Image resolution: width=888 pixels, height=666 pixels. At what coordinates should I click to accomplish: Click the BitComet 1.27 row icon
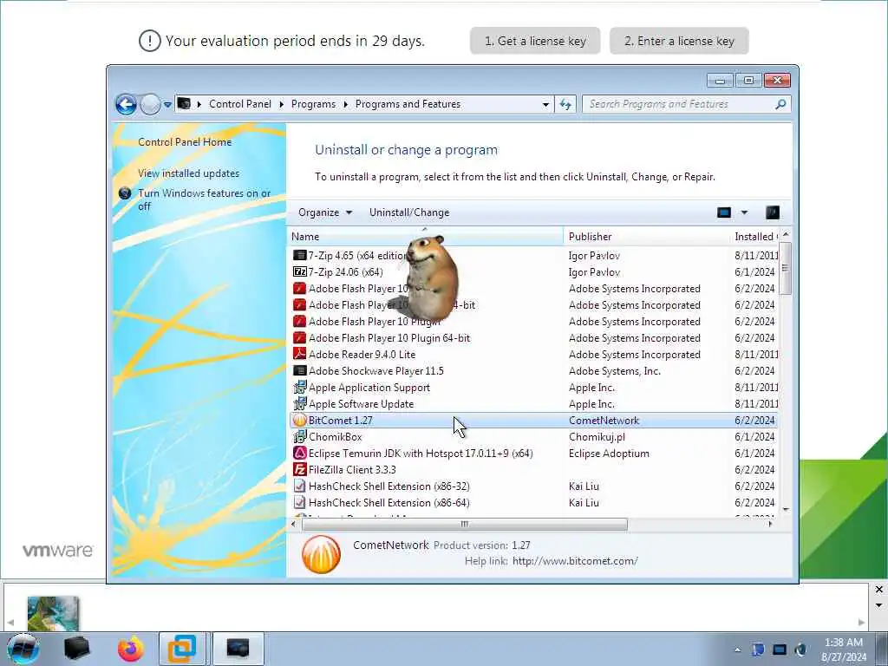click(299, 421)
